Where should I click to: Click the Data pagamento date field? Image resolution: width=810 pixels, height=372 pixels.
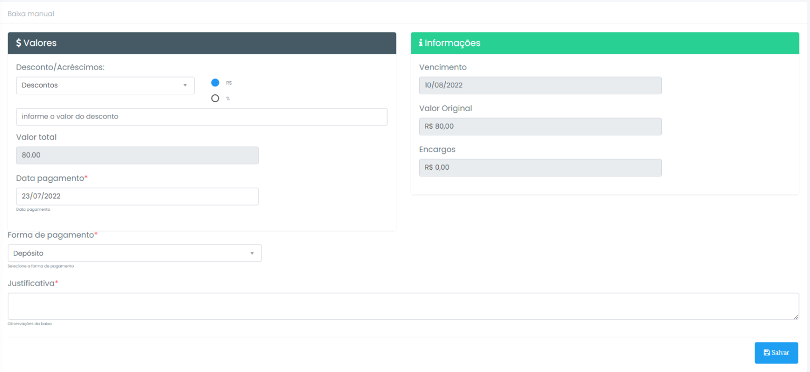pyautogui.click(x=137, y=196)
